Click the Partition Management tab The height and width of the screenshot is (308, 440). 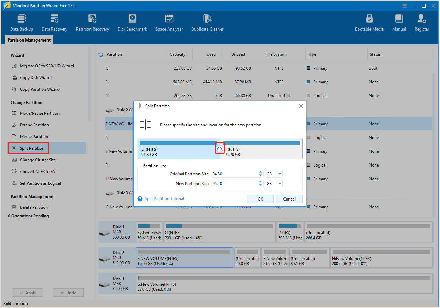(29, 40)
